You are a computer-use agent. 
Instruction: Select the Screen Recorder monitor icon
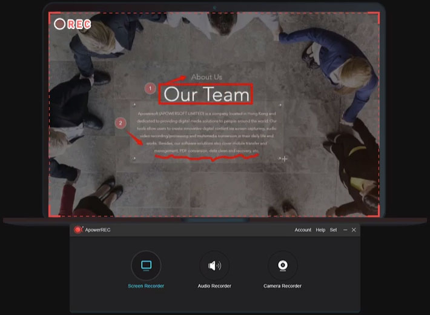click(146, 265)
